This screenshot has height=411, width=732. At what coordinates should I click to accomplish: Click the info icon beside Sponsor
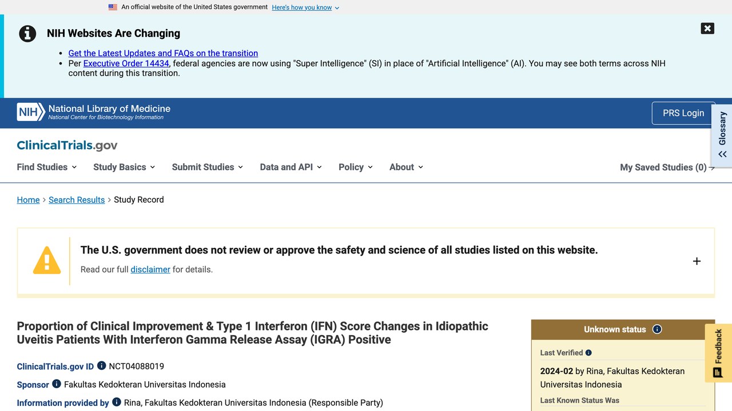[57, 384]
